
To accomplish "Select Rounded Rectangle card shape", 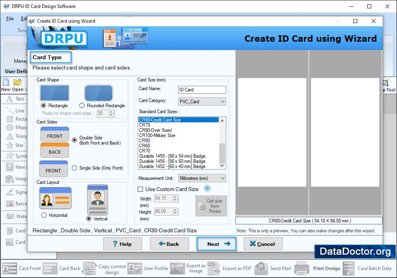I will pos(82,106).
